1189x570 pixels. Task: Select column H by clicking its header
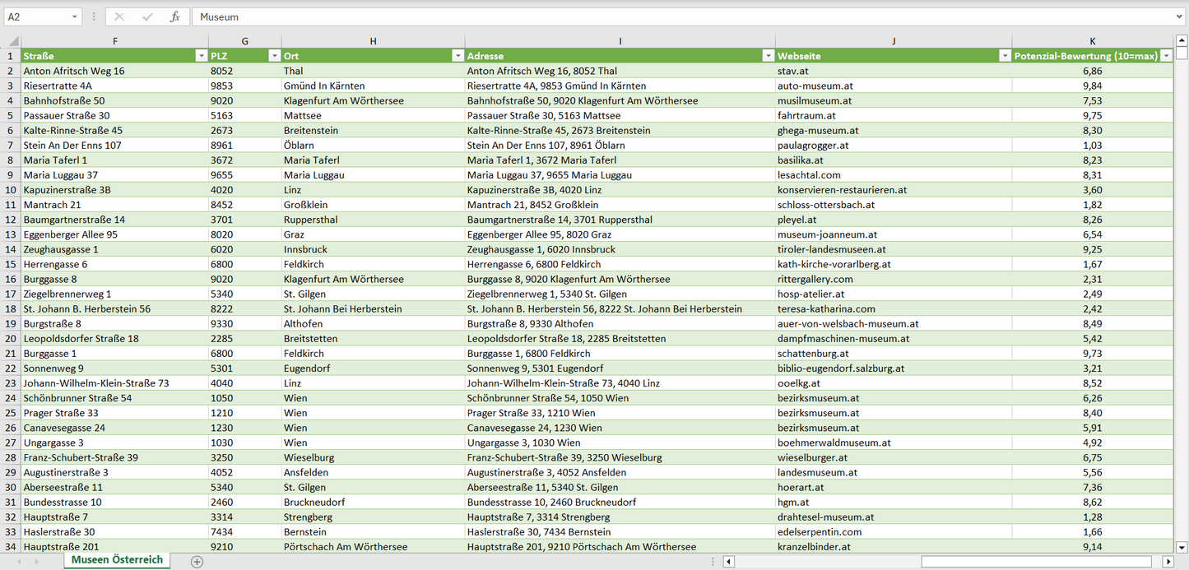pyautogui.click(x=373, y=40)
